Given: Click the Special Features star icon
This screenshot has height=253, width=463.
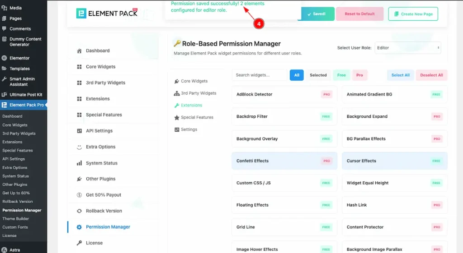Looking at the screenshot, I should click(x=177, y=118).
